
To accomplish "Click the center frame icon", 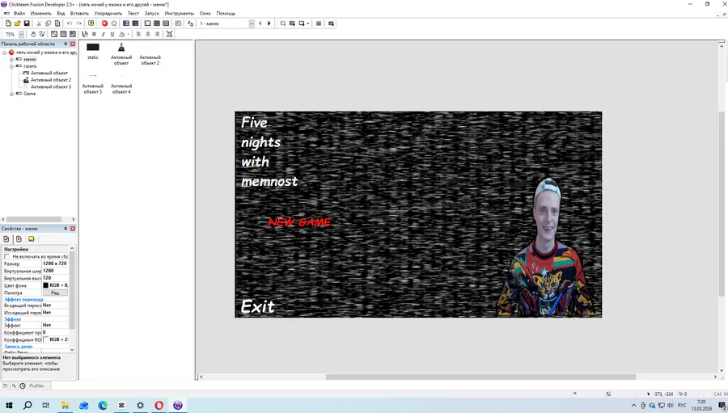I will pyautogui.click(x=170, y=34).
